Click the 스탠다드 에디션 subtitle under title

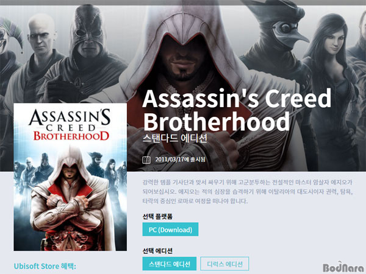[x=175, y=138]
